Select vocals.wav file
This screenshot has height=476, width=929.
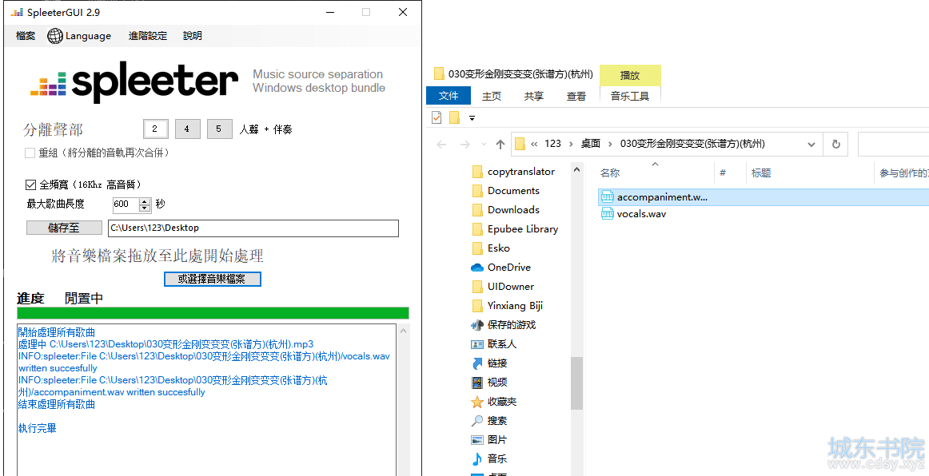(x=641, y=214)
